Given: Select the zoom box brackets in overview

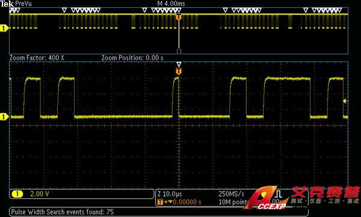Looking at the screenshot, I should 179,51.
